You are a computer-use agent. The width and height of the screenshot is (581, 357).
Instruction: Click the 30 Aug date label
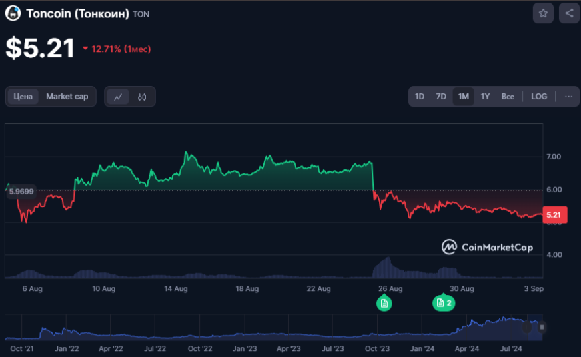coord(462,289)
